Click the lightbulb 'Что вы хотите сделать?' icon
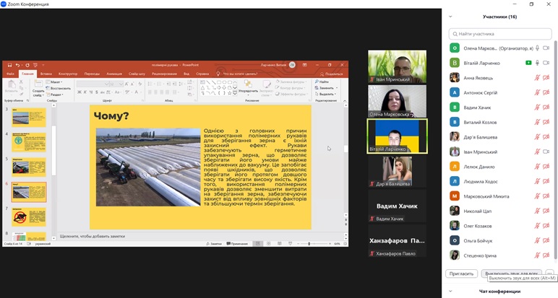Viewport: 558px width, 298px height. pyautogui.click(x=218, y=74)
